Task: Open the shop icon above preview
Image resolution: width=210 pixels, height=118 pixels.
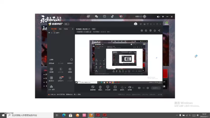Action: point(150,30)
